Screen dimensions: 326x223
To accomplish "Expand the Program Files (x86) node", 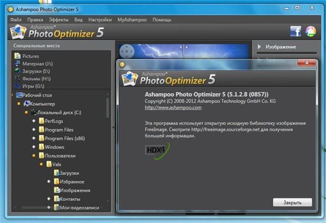I will point(34,138).
